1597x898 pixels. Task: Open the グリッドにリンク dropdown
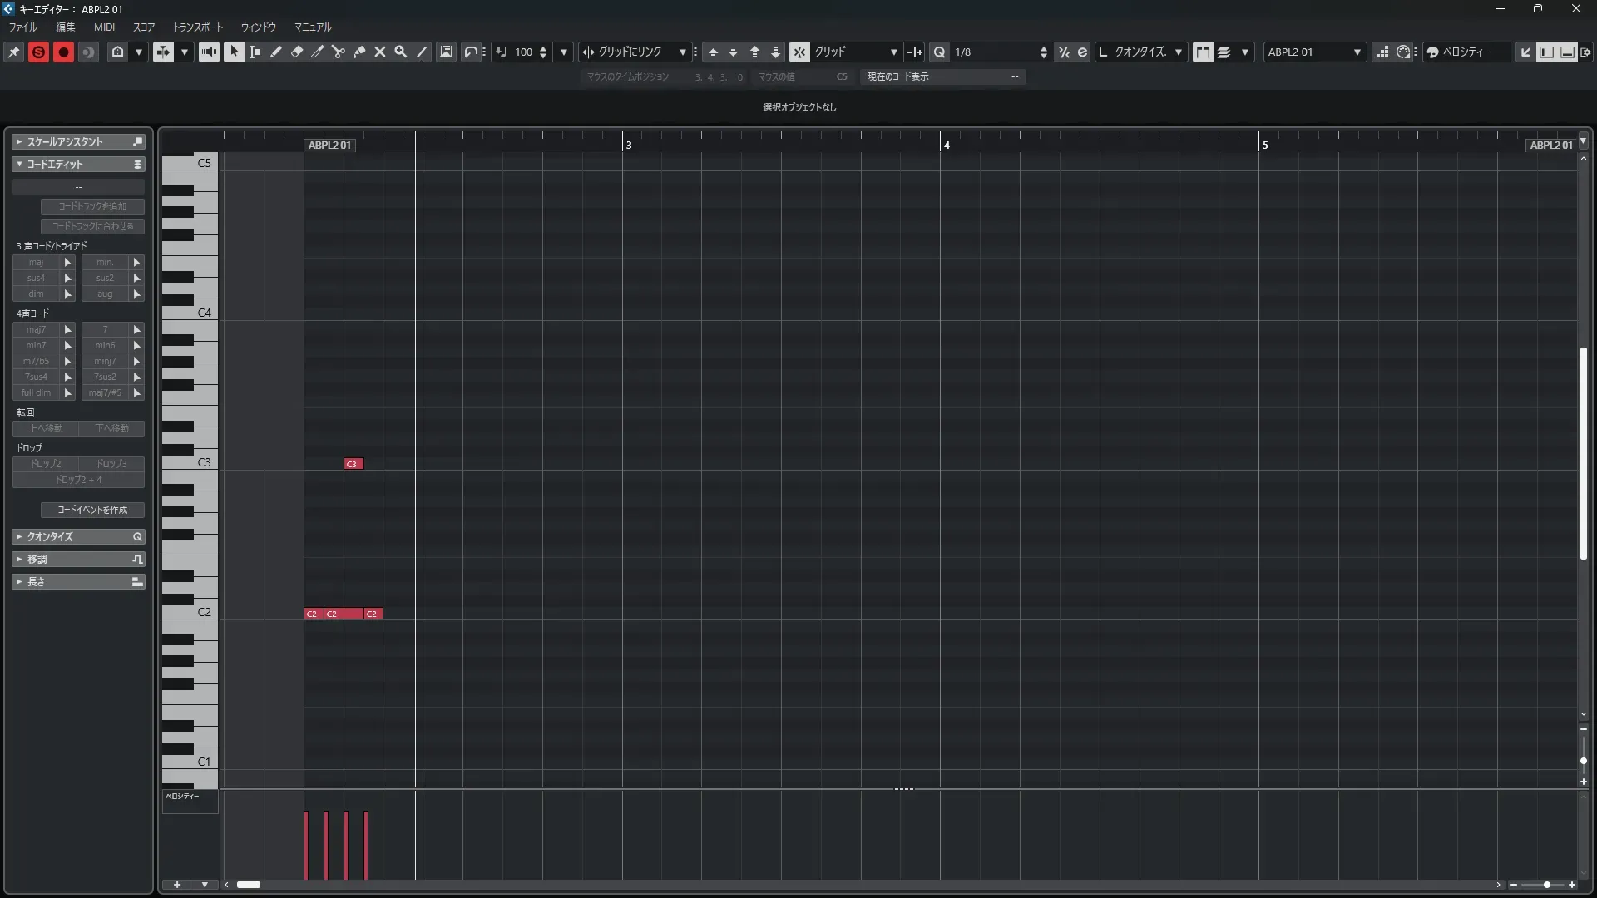[635, 52]
